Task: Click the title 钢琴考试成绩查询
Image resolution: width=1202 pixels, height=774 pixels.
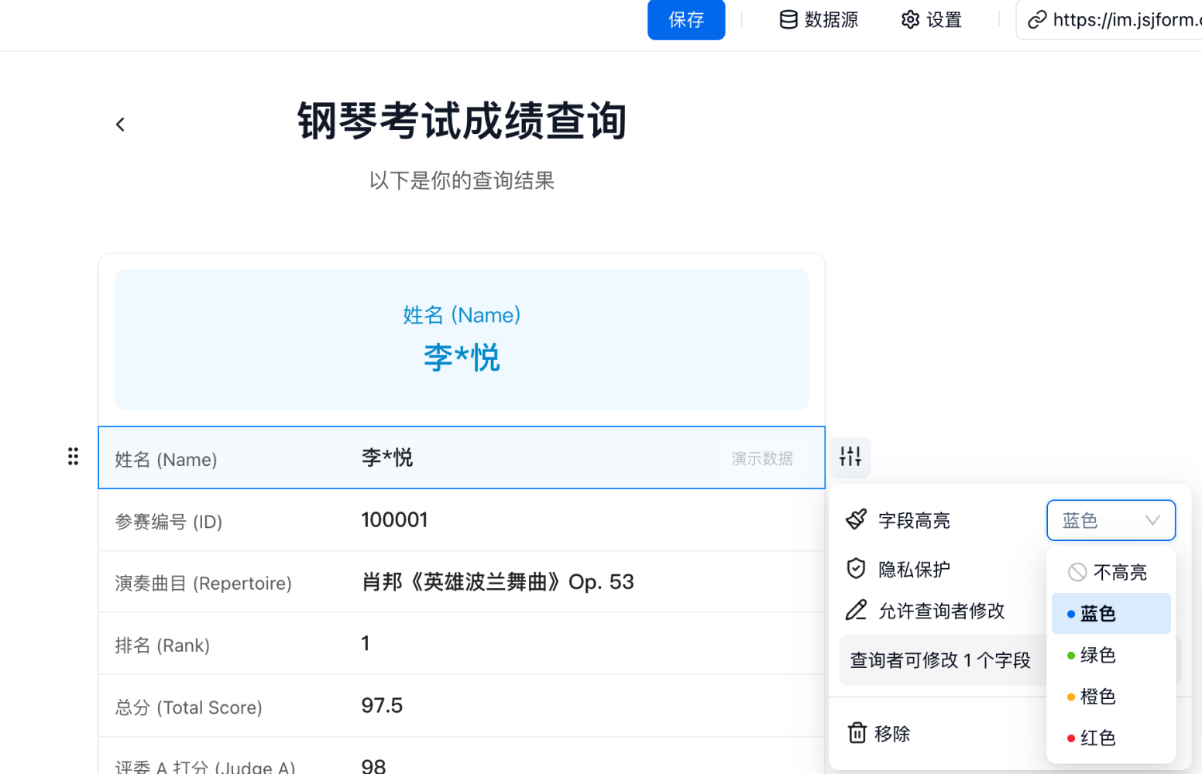Action: coord(462,121)
